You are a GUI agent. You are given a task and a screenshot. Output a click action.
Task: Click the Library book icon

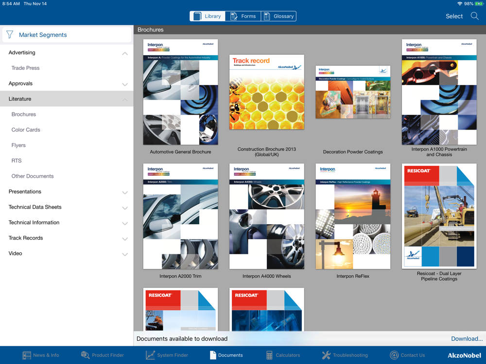197,16
